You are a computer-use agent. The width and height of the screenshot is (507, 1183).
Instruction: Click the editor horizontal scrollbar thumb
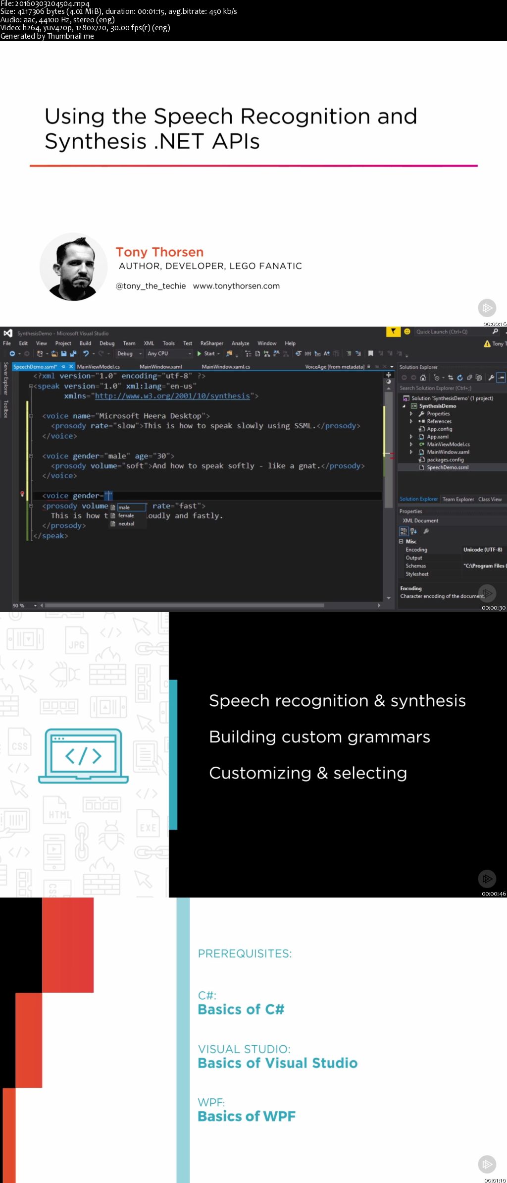(184, 605)
